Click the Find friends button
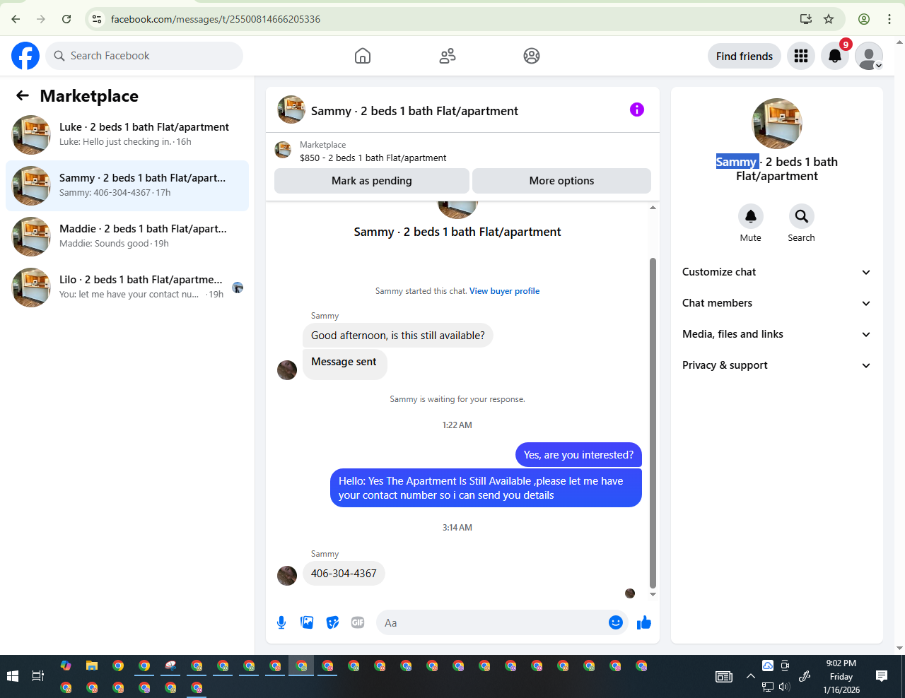 coord(745,56)
